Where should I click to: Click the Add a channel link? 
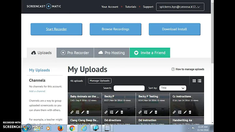tap(37, 91)
